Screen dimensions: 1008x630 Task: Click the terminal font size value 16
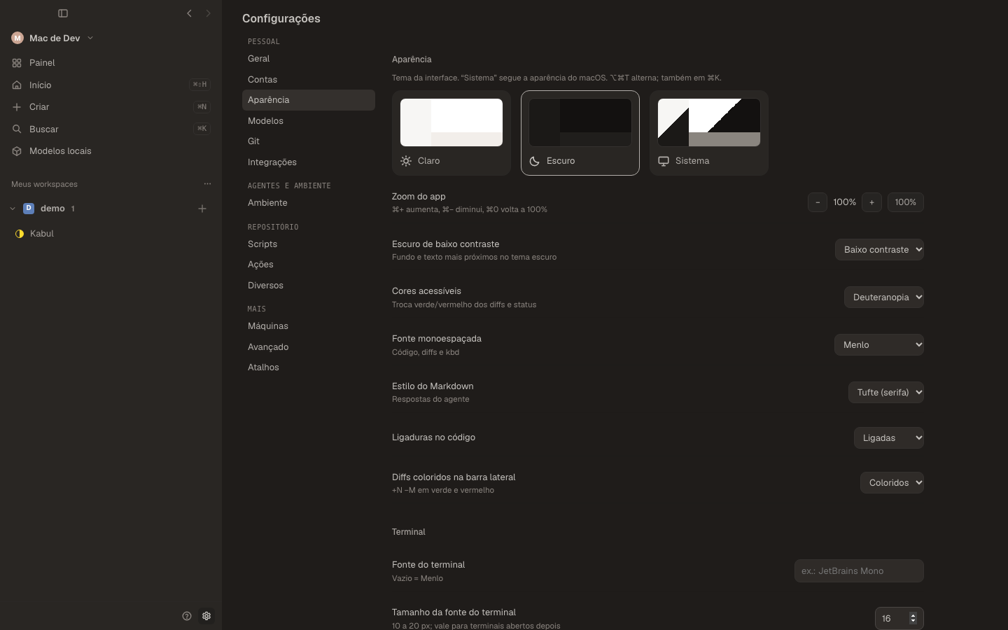886,619
